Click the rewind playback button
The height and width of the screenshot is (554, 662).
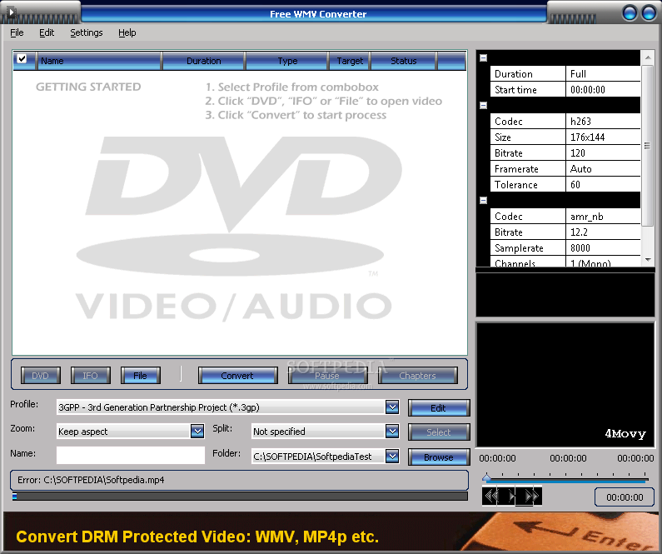pos(491,496)
